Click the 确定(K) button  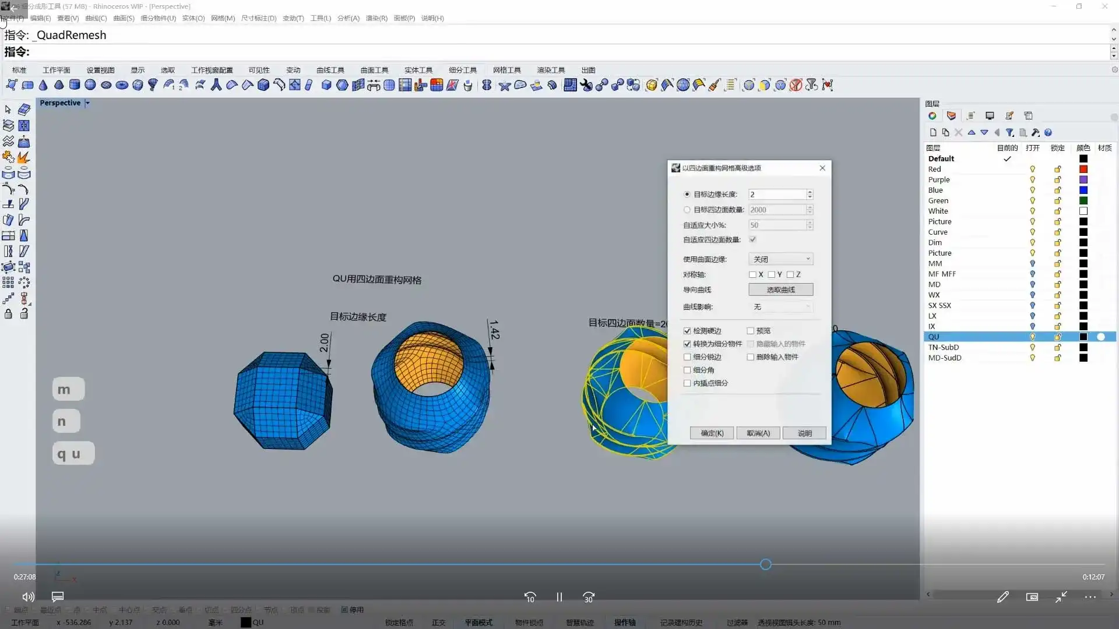(x=712, y=433)
